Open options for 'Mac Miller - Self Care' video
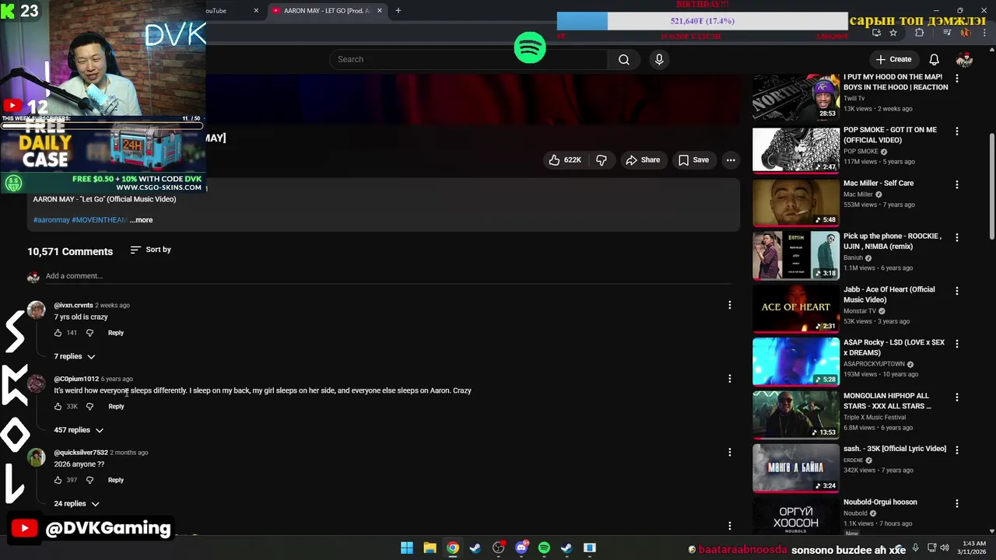 click(956, 185)
